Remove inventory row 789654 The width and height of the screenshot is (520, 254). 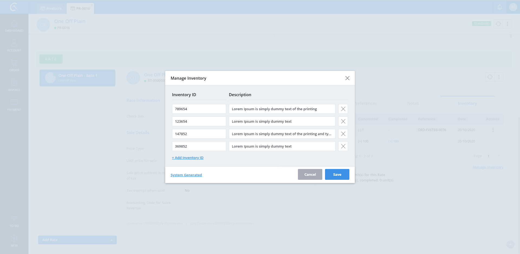(x=343, y=109)
